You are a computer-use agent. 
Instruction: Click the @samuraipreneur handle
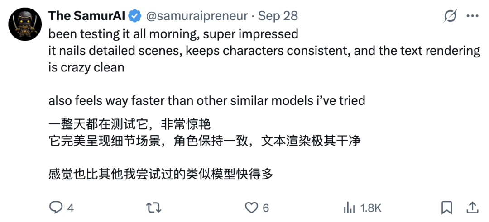click(x=196, y=16)
